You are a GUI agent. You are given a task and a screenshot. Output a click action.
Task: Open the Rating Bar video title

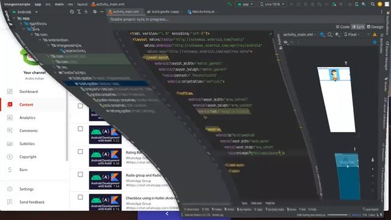pos(134,152)
